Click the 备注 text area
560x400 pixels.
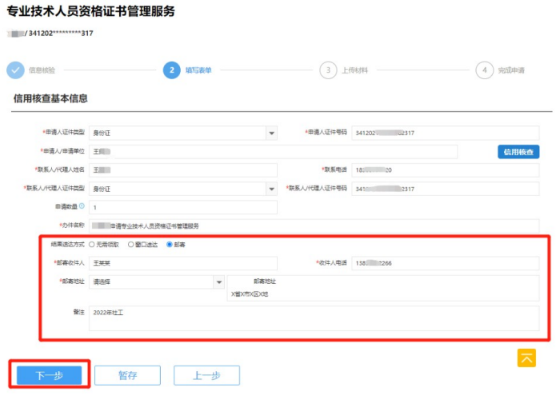pyautogui.click(x=314, y=318)
